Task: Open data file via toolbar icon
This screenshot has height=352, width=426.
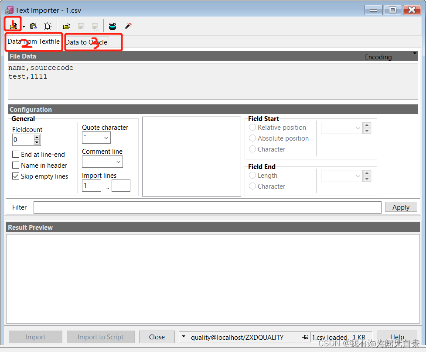Action: pyautogui.click(x=13, y=26)
